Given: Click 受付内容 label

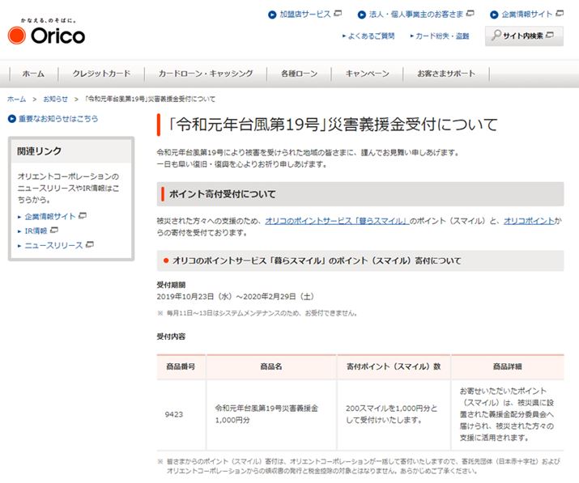Looking at the screenshot, I should (171, 337).
